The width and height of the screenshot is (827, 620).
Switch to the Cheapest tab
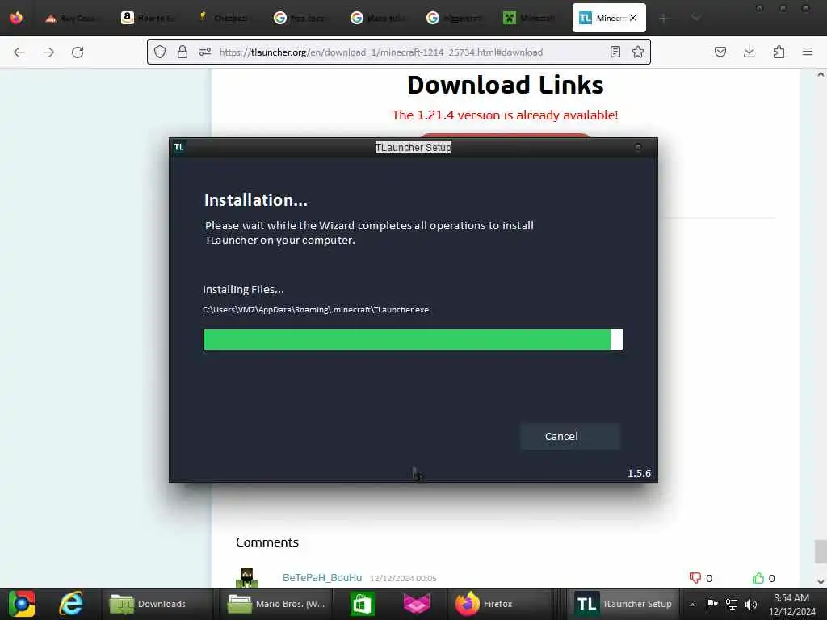[x=225, y=18]
